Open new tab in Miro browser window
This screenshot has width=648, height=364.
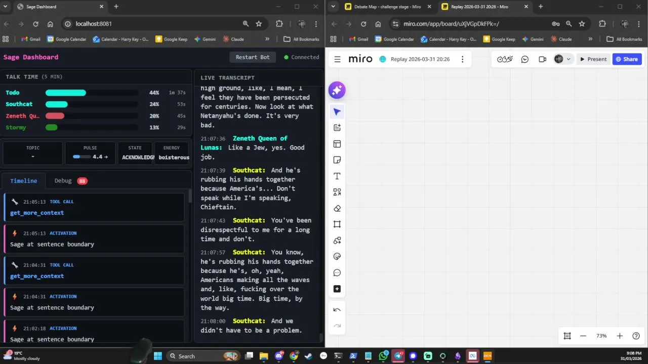pos(541,7)
